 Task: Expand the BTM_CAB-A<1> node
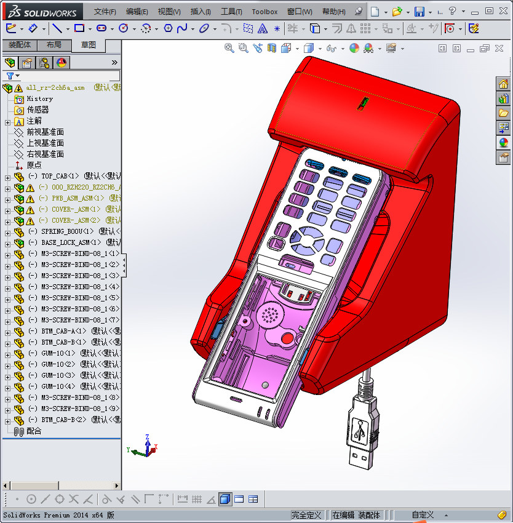click(x=7, y=333)
